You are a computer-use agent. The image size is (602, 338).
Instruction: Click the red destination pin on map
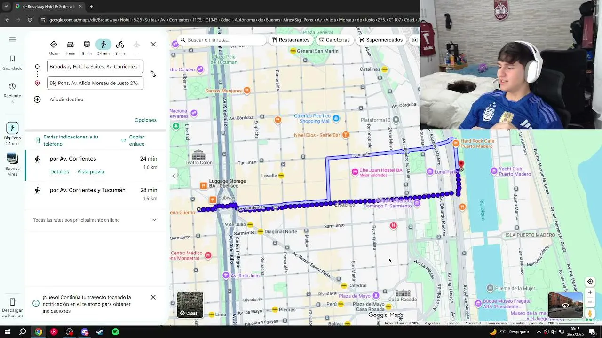(x=461, y=165)
